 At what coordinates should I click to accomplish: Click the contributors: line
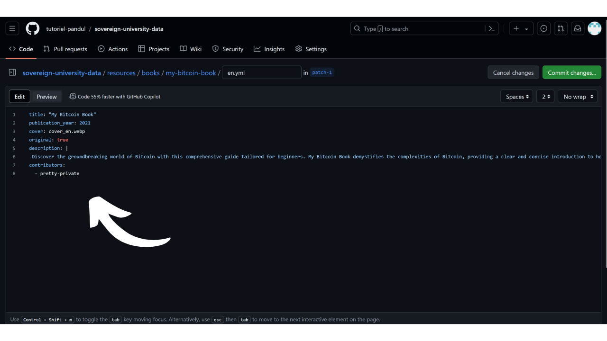point(47,165)
